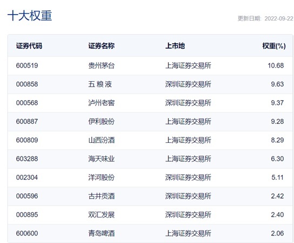Image resolution: width=294 pixels, height=243 pixels.
Task: Click the 证券名称 column header
Action: tap(102, 46)
